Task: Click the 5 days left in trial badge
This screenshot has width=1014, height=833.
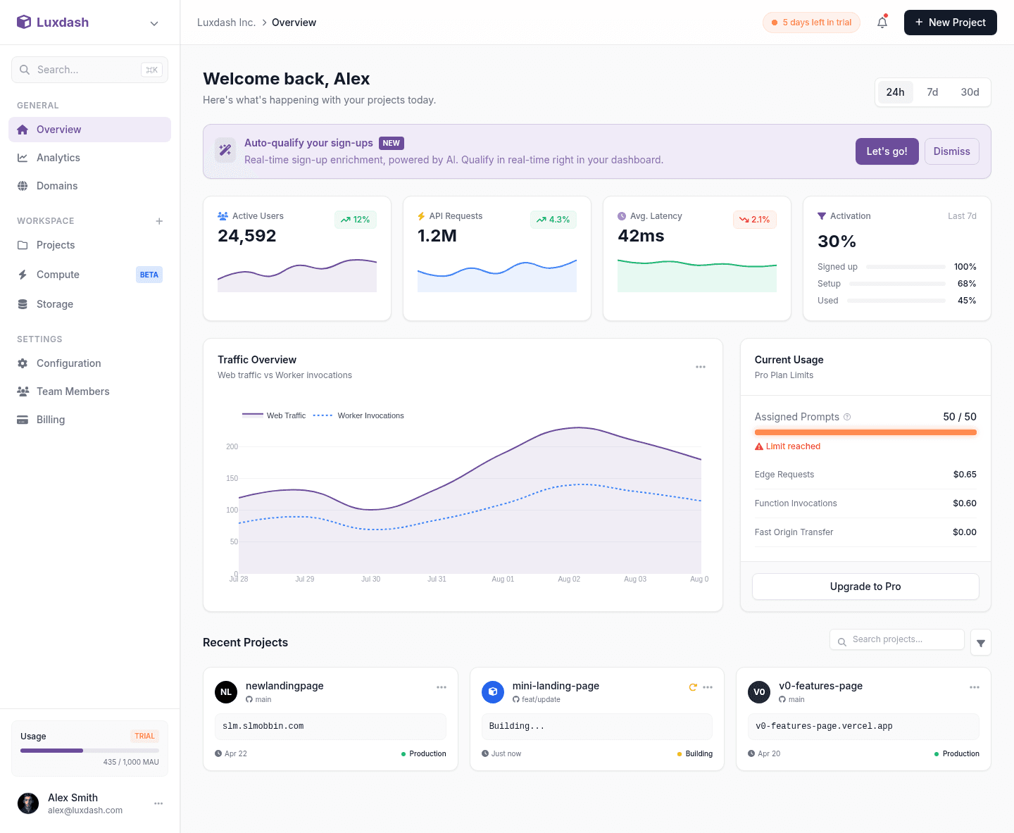Action: pos(811,23)
